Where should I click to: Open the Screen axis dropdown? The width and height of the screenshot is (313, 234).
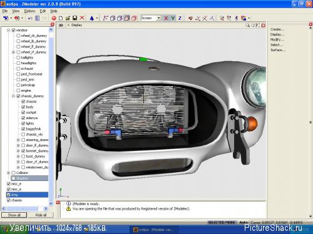(x=159, y=18)
